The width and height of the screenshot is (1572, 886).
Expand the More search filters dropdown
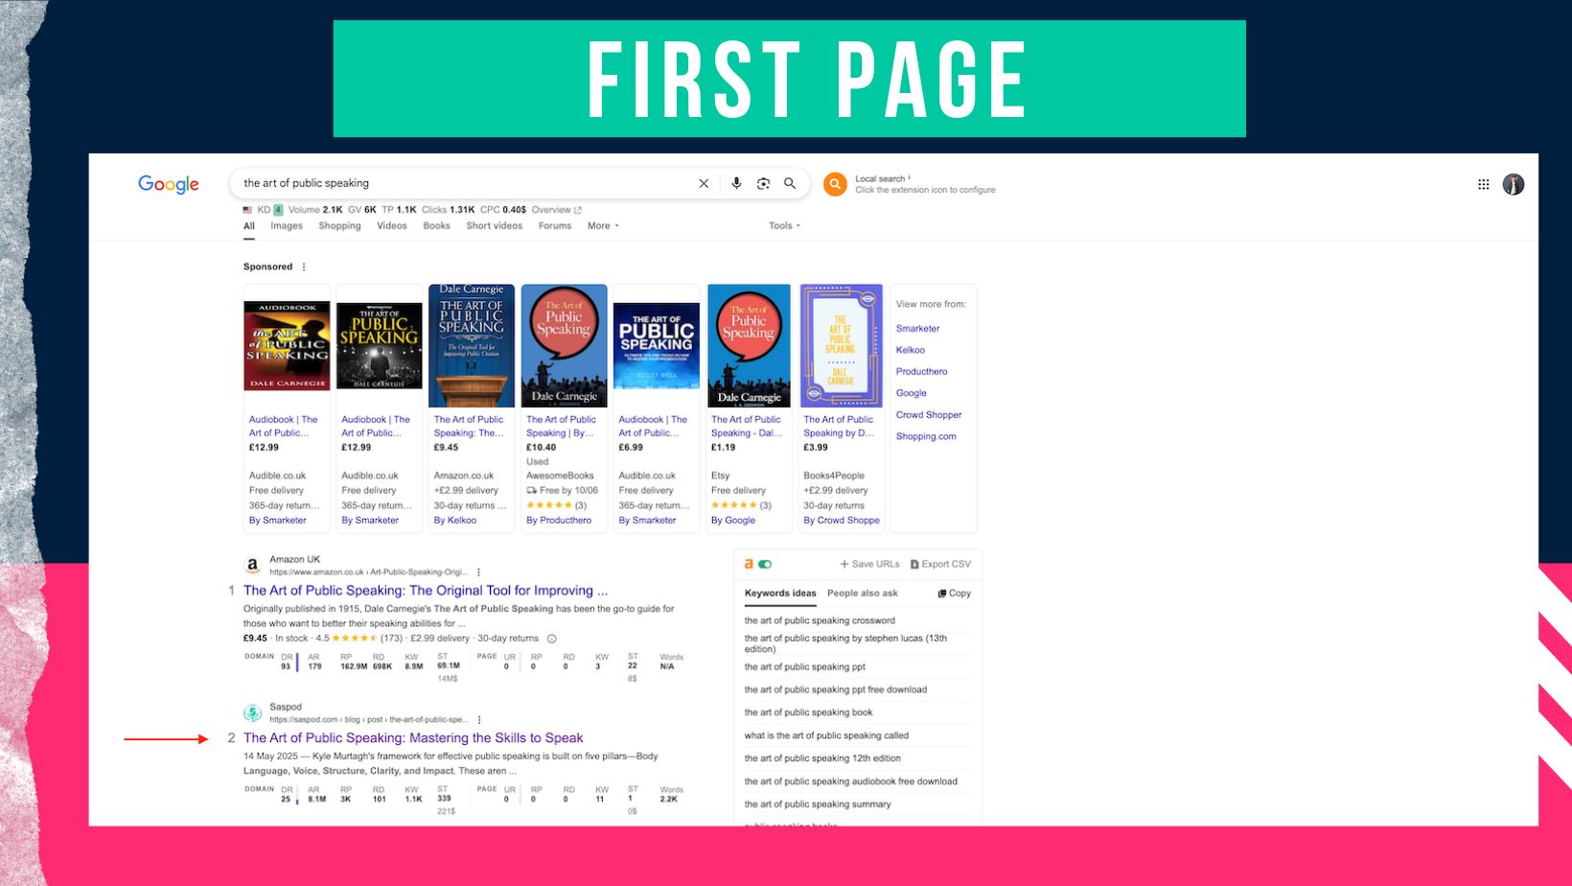coord(603,226)
